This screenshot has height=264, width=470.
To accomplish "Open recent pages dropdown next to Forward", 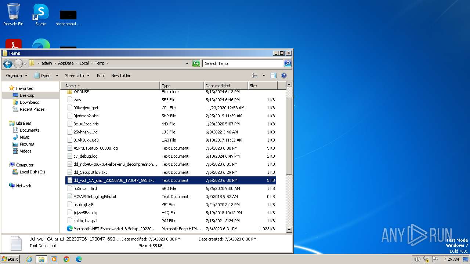I will point(25,63).
